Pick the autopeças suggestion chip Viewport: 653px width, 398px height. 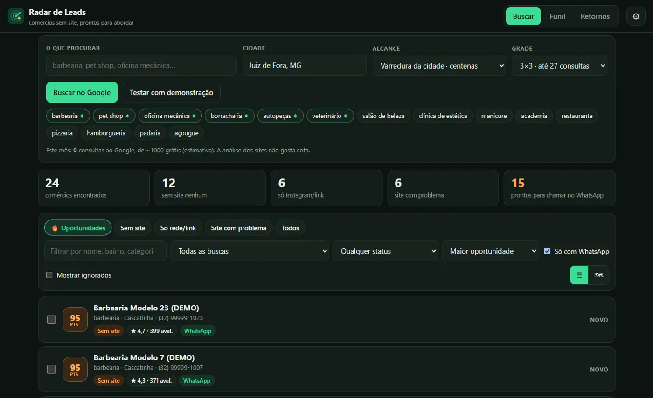[x=280, y=116]
